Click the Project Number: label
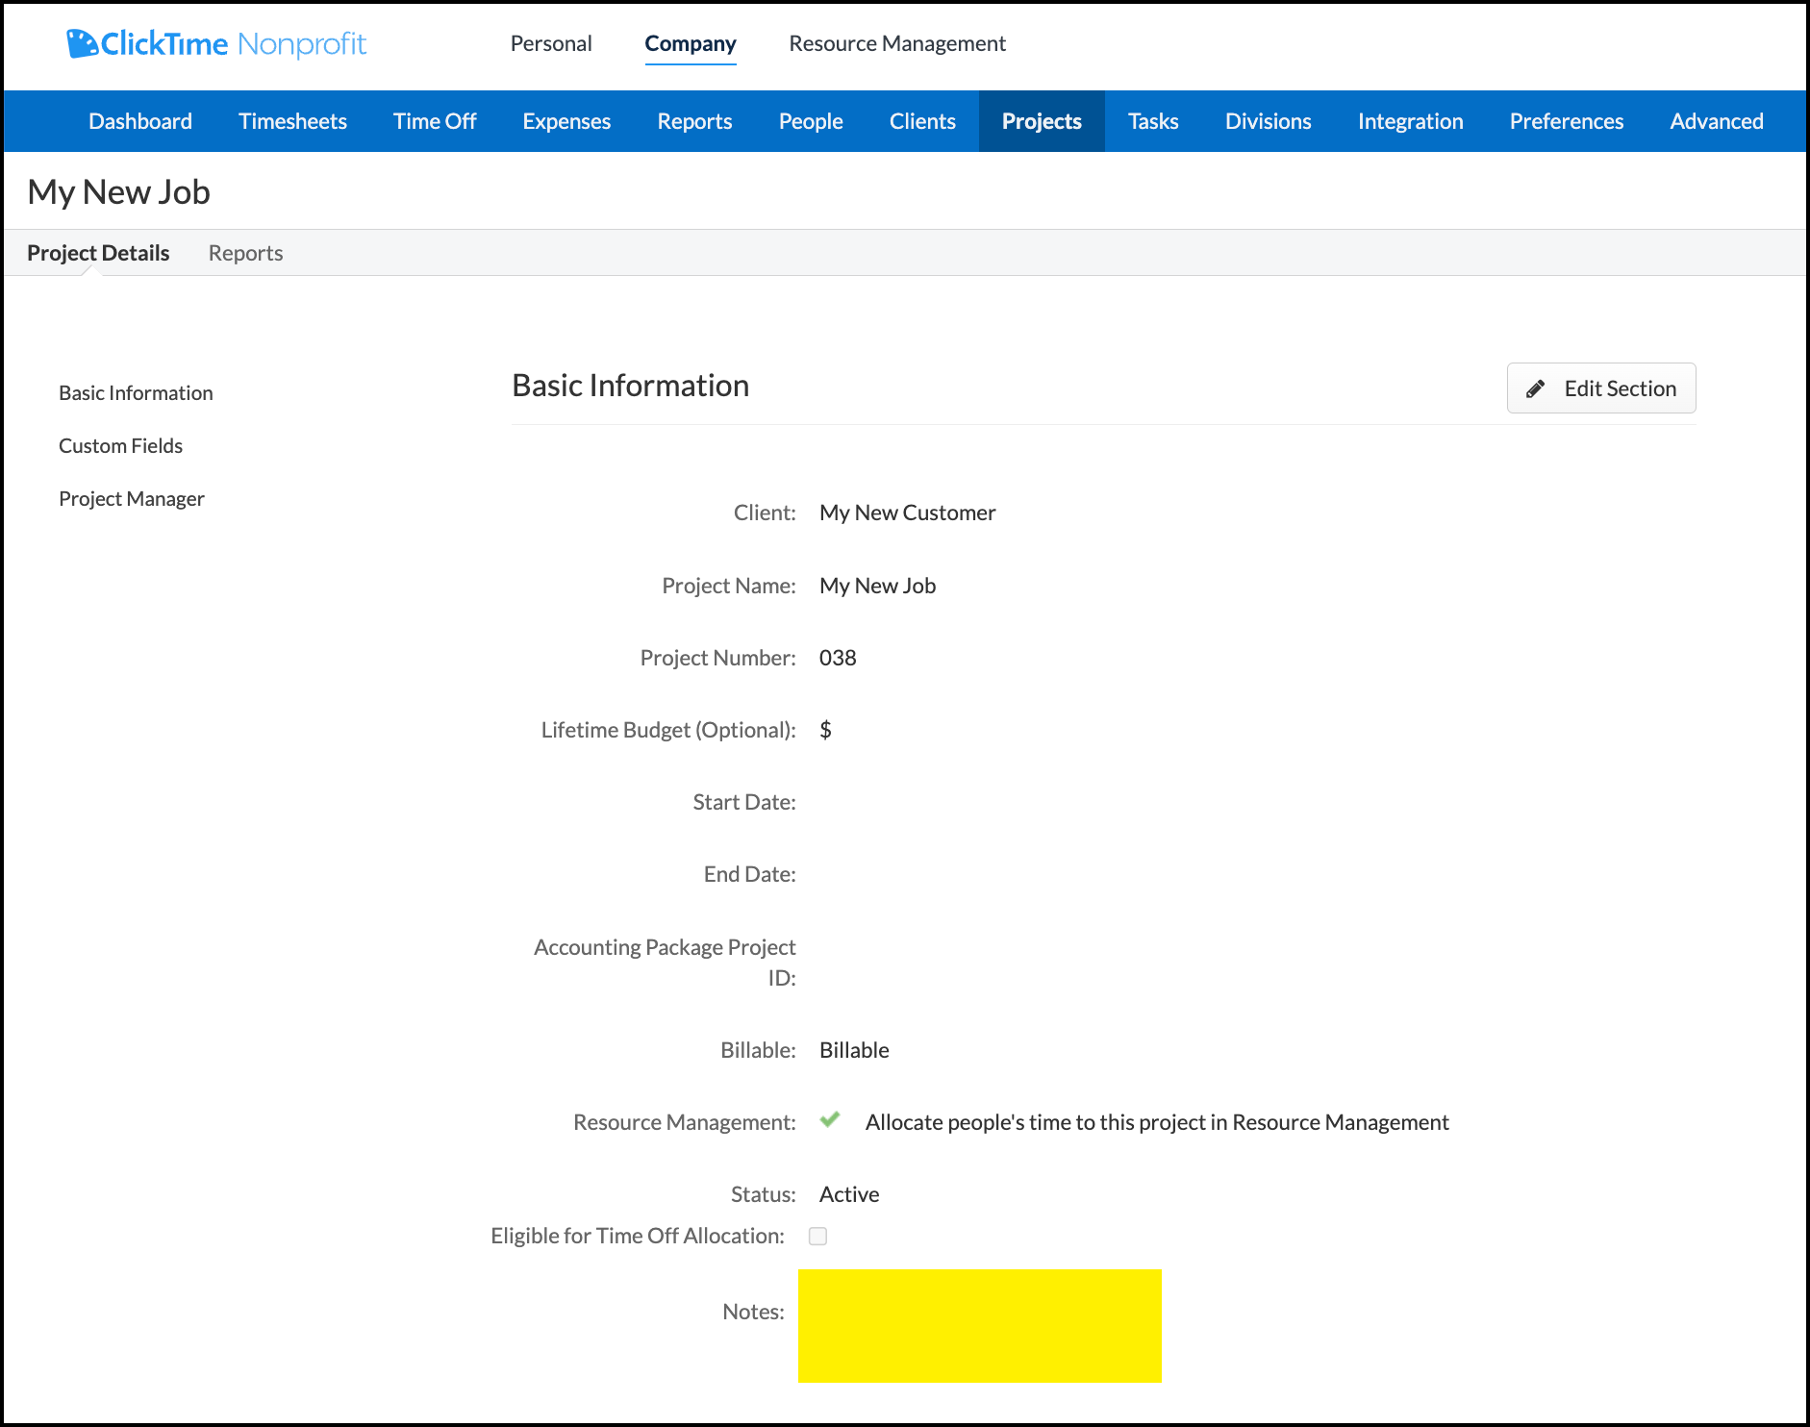This screenshot has height=1427, width=1810. pyautogui.click(x=718, y=658)
